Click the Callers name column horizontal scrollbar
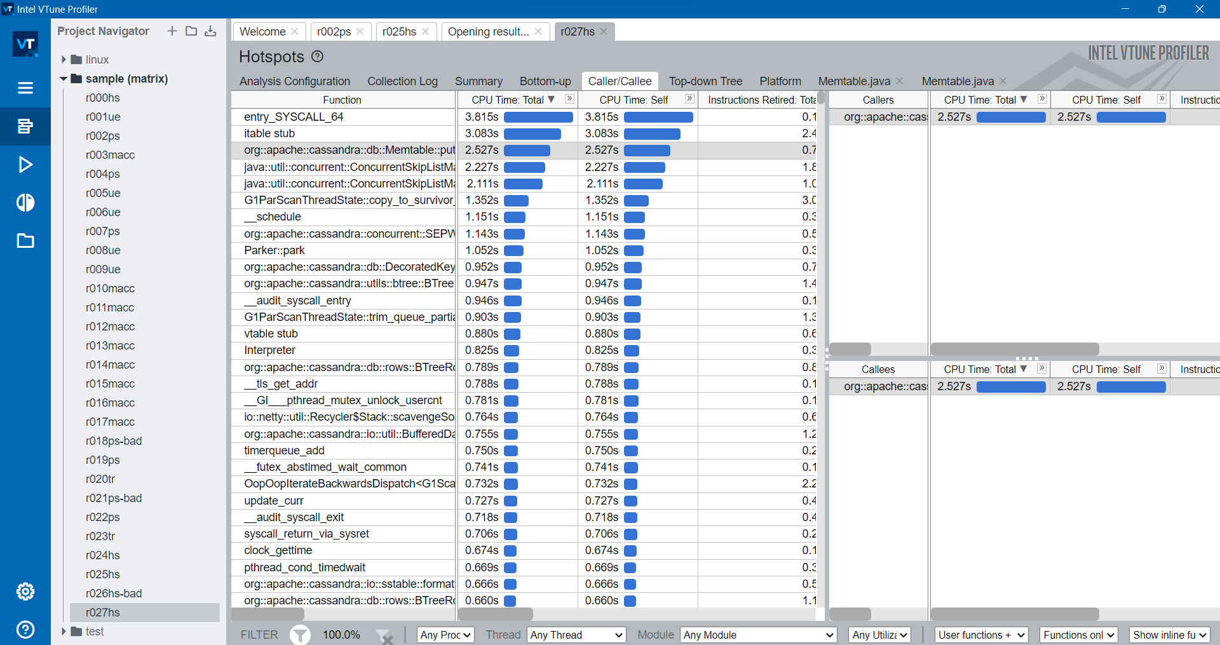The width and height of the screenshot is (1220, 645). (x=850, y=349)
